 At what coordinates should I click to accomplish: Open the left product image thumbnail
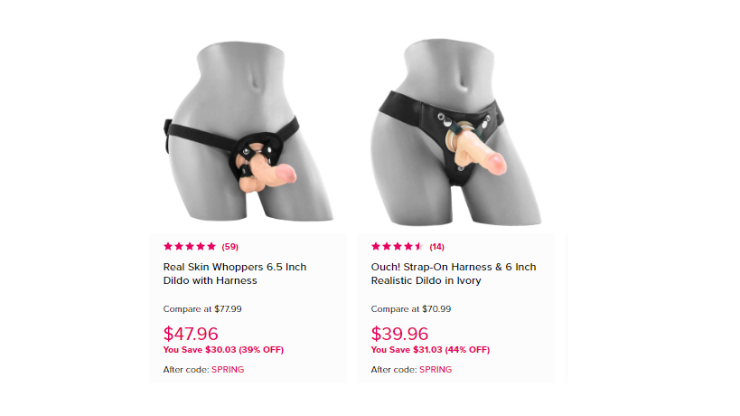click(248, 131)
